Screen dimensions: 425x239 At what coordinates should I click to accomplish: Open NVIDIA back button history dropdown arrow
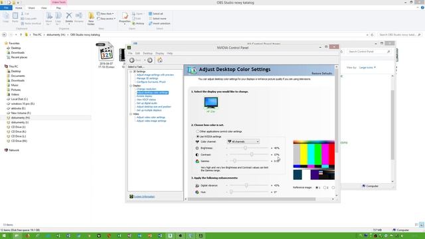pyautogui.click(x=145, y=60)
